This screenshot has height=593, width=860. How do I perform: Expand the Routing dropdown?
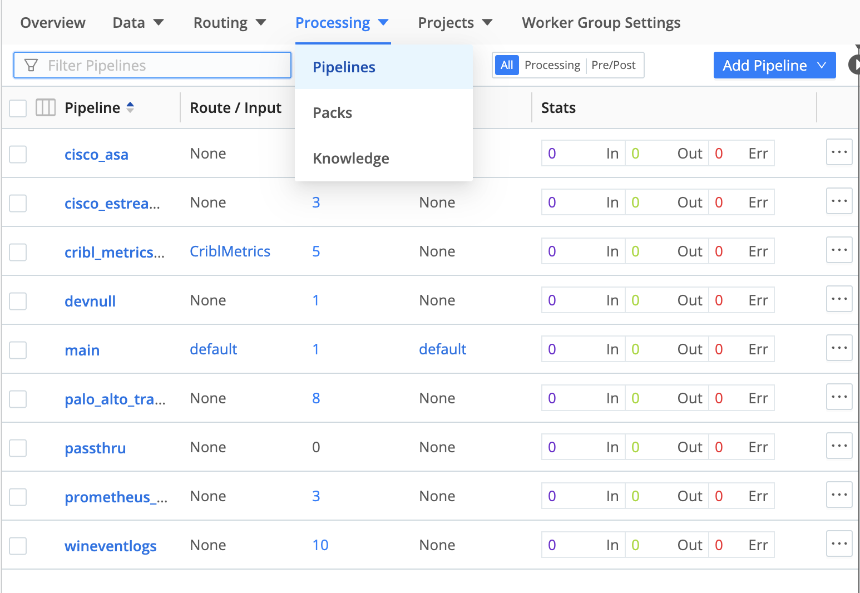pos(229,22)
